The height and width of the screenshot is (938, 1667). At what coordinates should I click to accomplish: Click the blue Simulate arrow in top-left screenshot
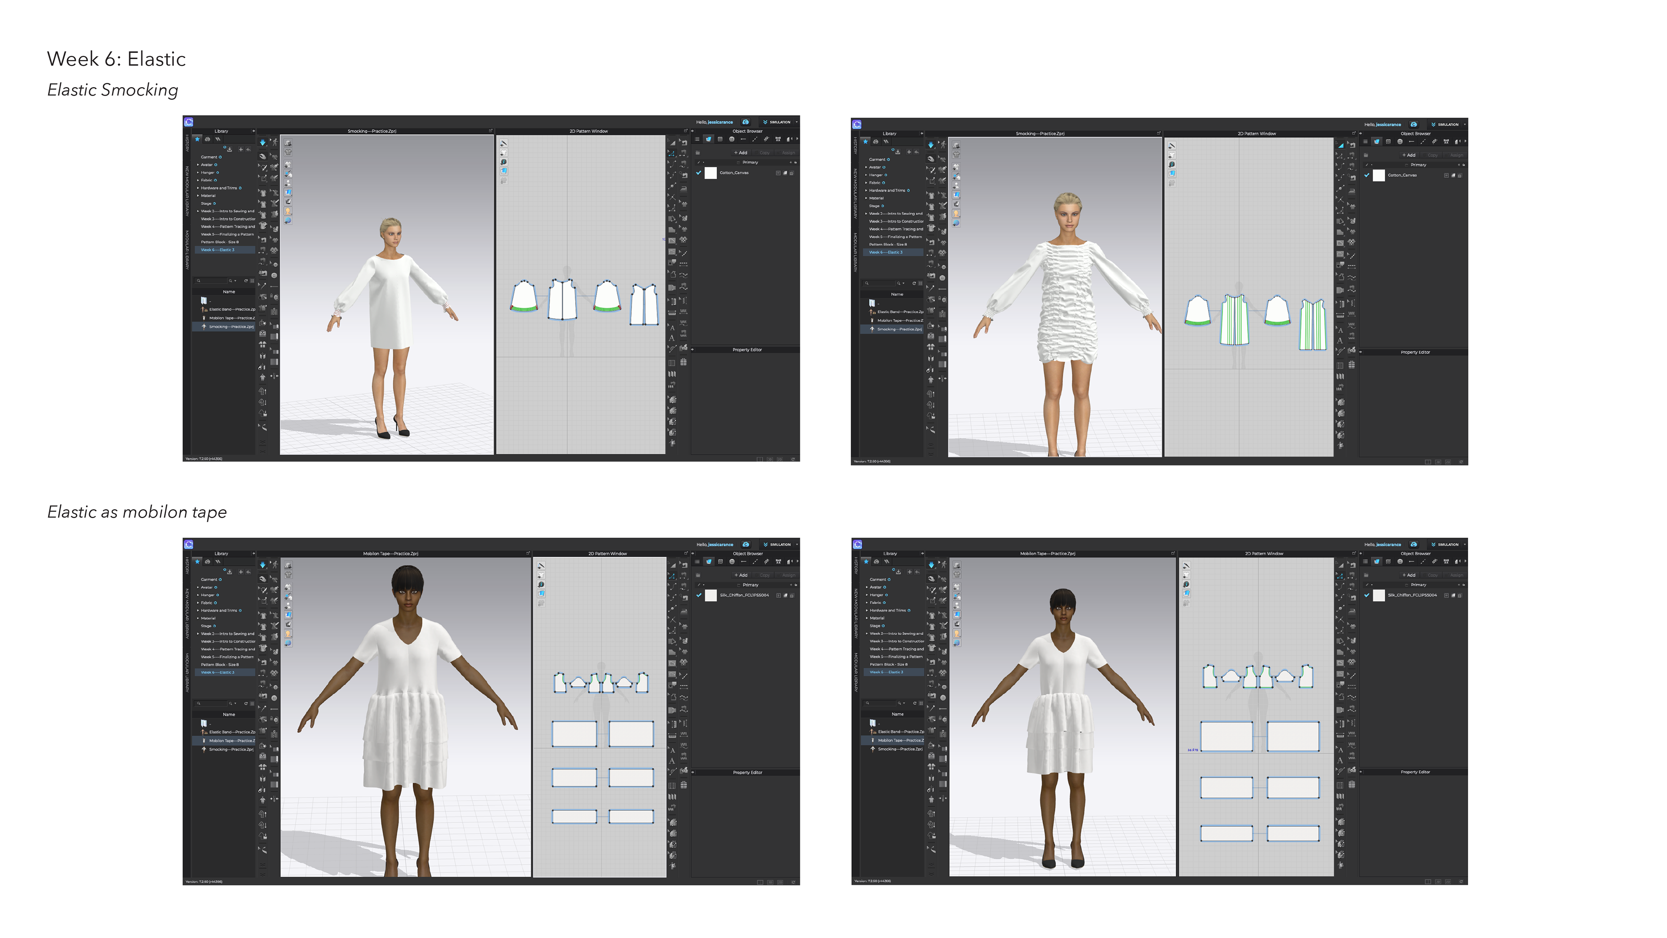[263, 142]
